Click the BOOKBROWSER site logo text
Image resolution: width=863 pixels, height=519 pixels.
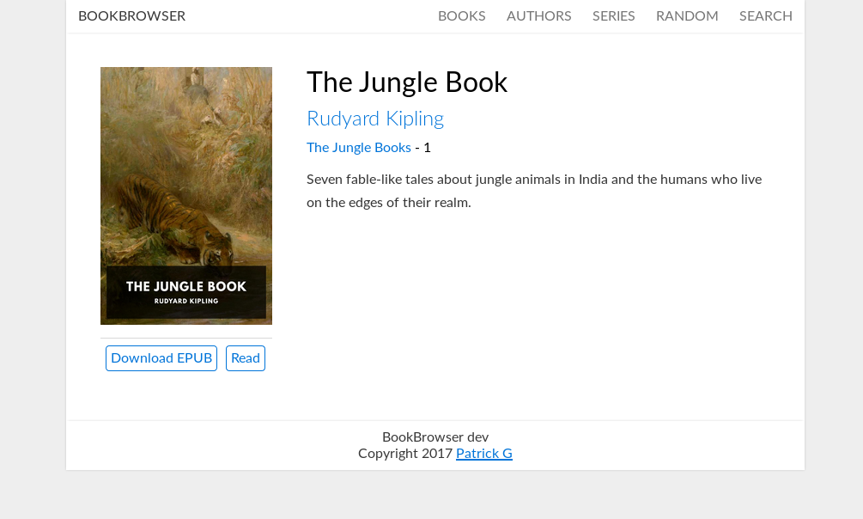click(131, 16)
